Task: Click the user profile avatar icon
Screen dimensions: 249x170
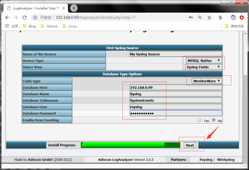Action: coord(233,17)
